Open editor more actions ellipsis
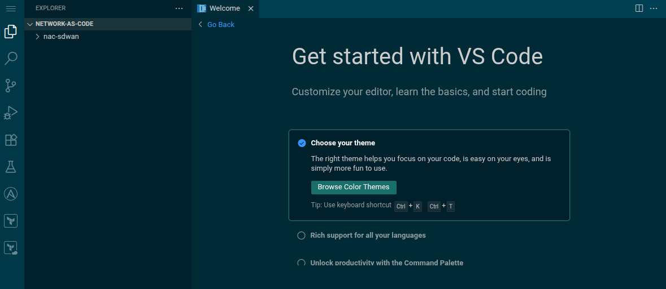The width and height of the screenshot is (666, 289). [654, 8]
